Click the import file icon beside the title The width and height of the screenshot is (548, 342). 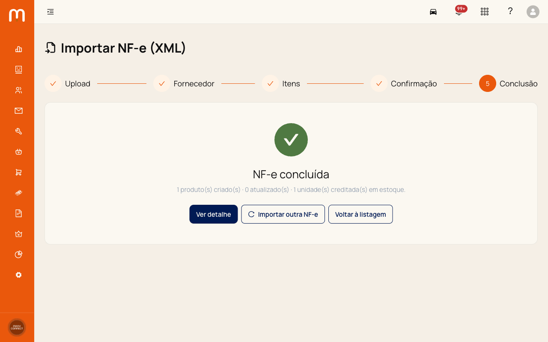coord(51,48)
